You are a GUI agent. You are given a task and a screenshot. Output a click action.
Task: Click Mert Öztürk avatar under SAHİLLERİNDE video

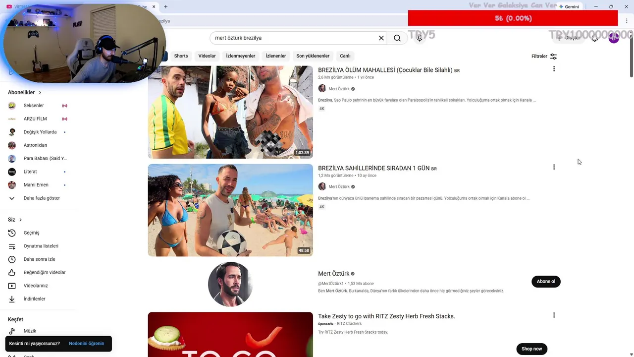click(x=322, y=186)
